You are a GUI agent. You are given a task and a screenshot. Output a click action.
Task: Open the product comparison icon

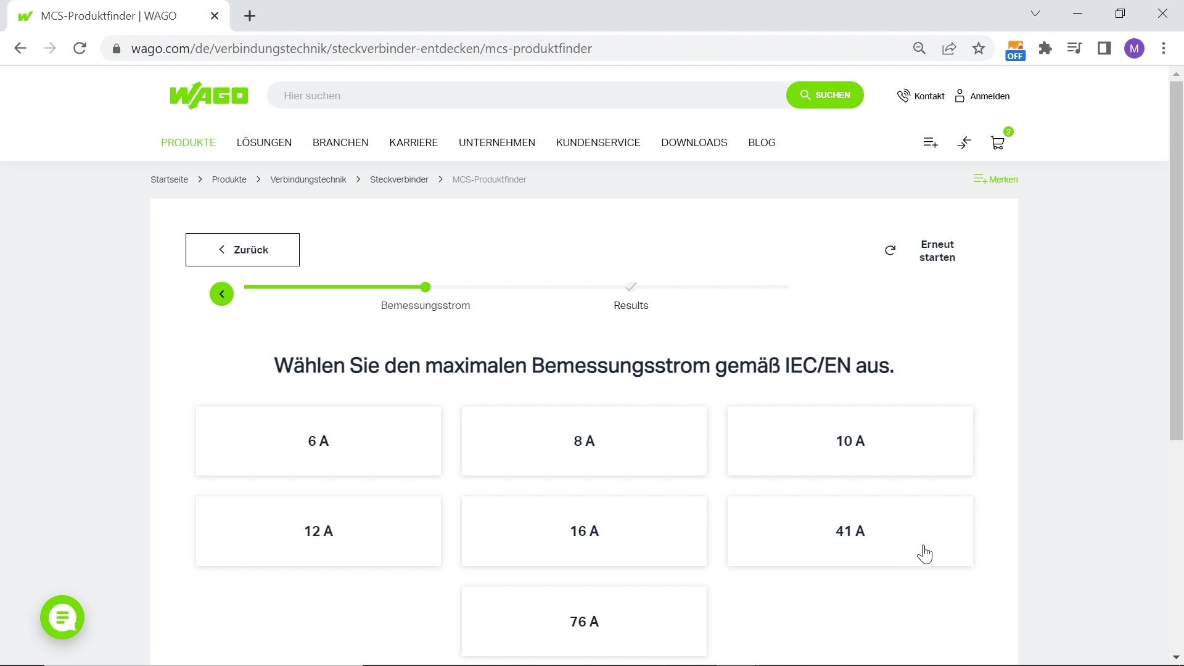point(964,142)
